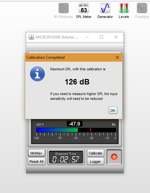Confirm calibration with OK button
The height and width of the screenshot is (193, 150).
click(113, 110)
